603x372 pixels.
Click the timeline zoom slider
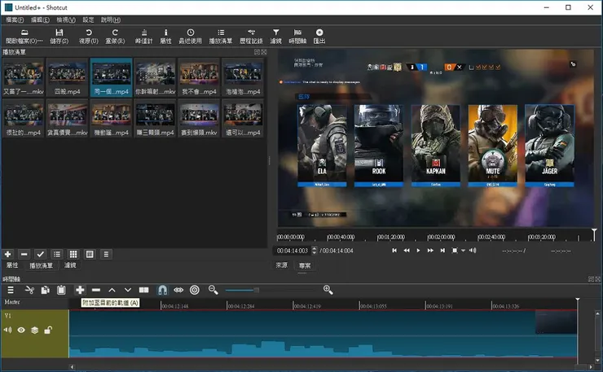pyautogui.click(x=269, y=290)
